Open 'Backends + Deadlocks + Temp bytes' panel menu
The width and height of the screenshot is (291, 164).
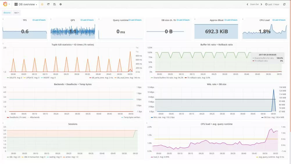click(x=73, y=84)
